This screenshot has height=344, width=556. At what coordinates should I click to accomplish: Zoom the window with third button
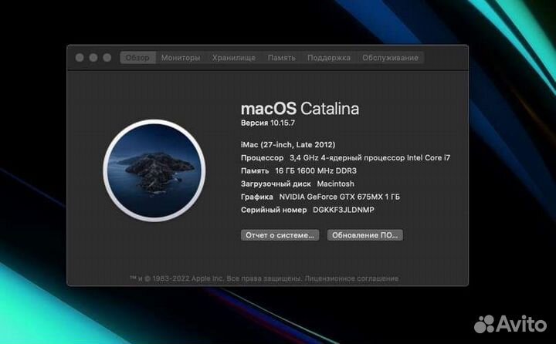(107, 58)
